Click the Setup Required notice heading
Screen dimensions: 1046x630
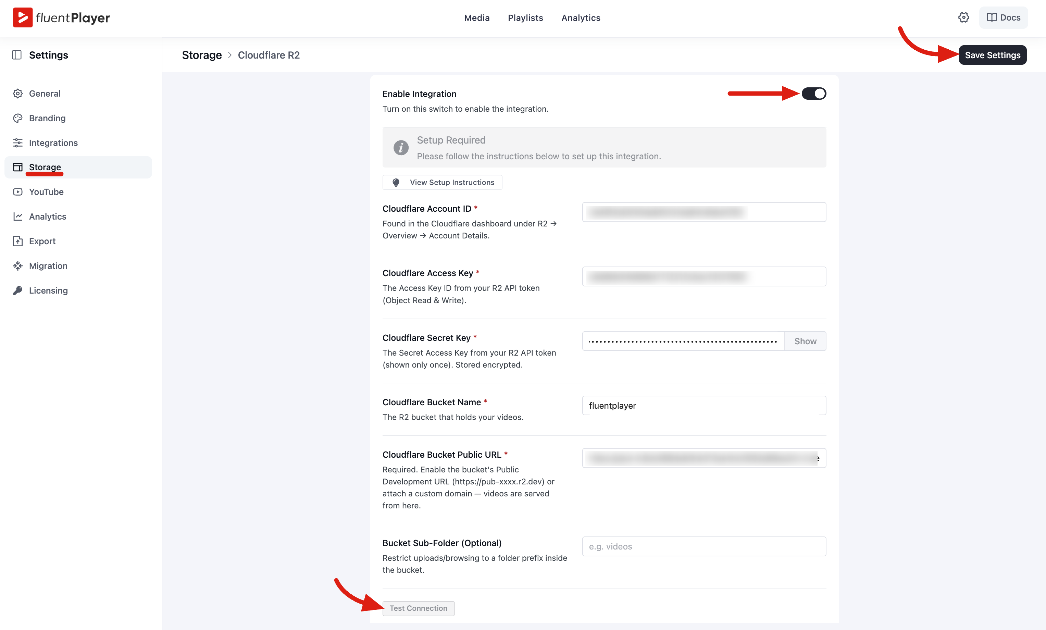point(451,140)
